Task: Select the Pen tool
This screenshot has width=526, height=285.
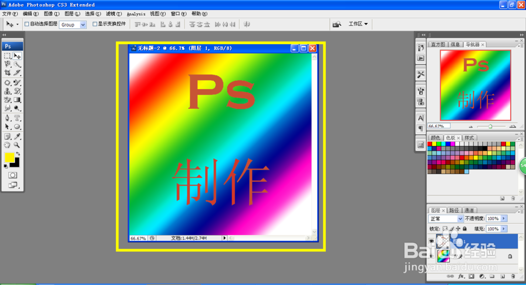Action: point(7,118)
